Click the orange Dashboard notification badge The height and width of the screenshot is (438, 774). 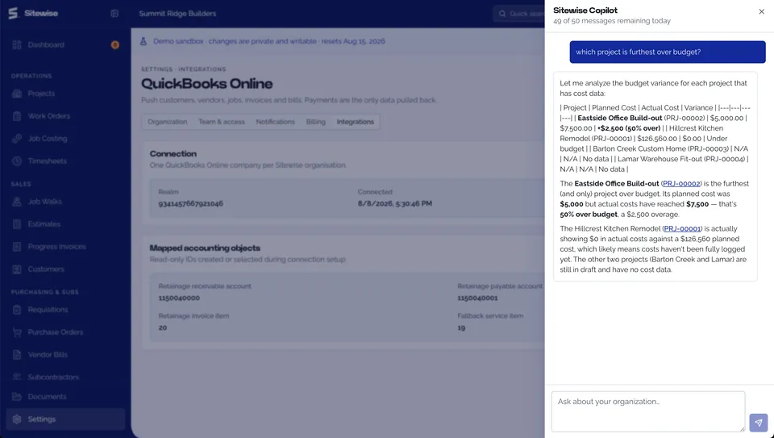(115, 45)
